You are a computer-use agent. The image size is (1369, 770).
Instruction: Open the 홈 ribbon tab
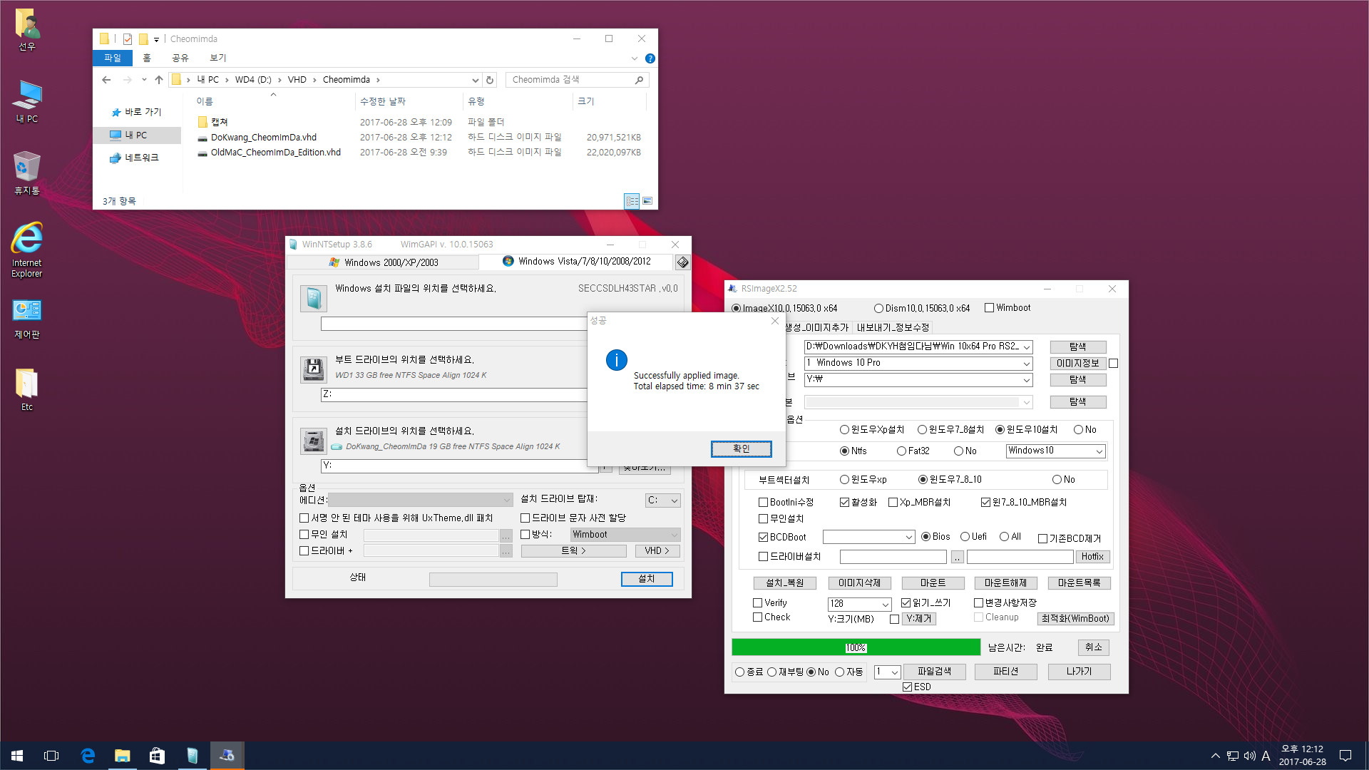pyautogui.click(x=147, y=58)
